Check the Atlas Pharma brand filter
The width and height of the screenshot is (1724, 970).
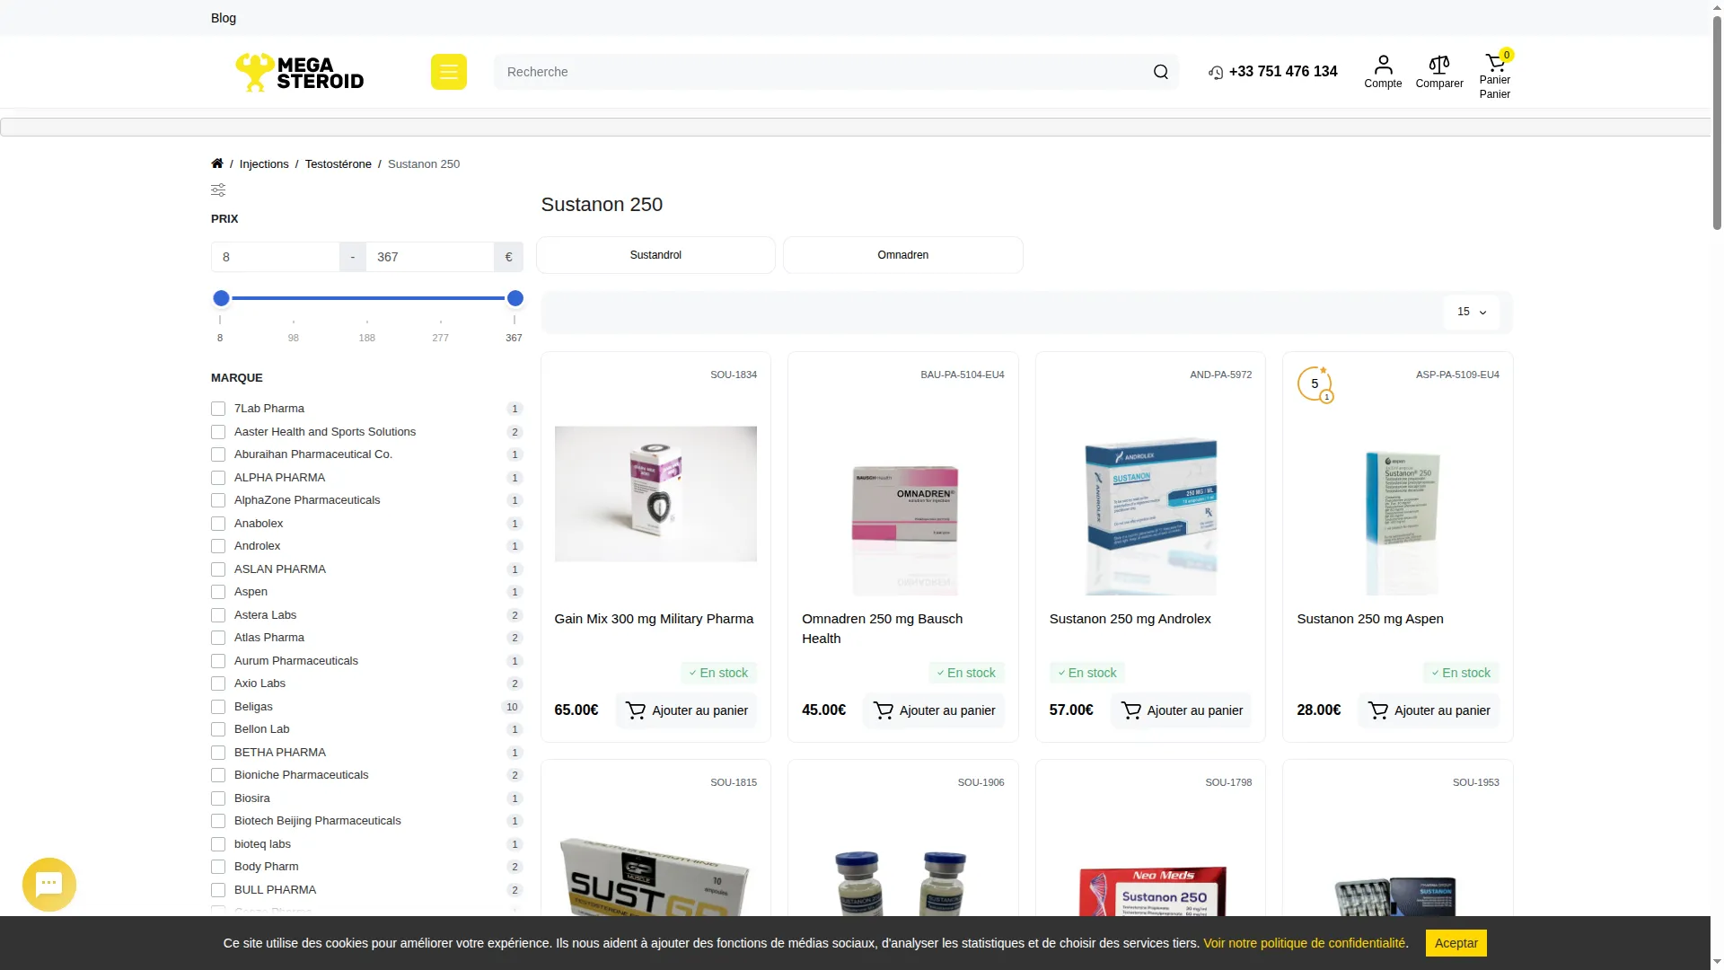[x=218, y=638]
